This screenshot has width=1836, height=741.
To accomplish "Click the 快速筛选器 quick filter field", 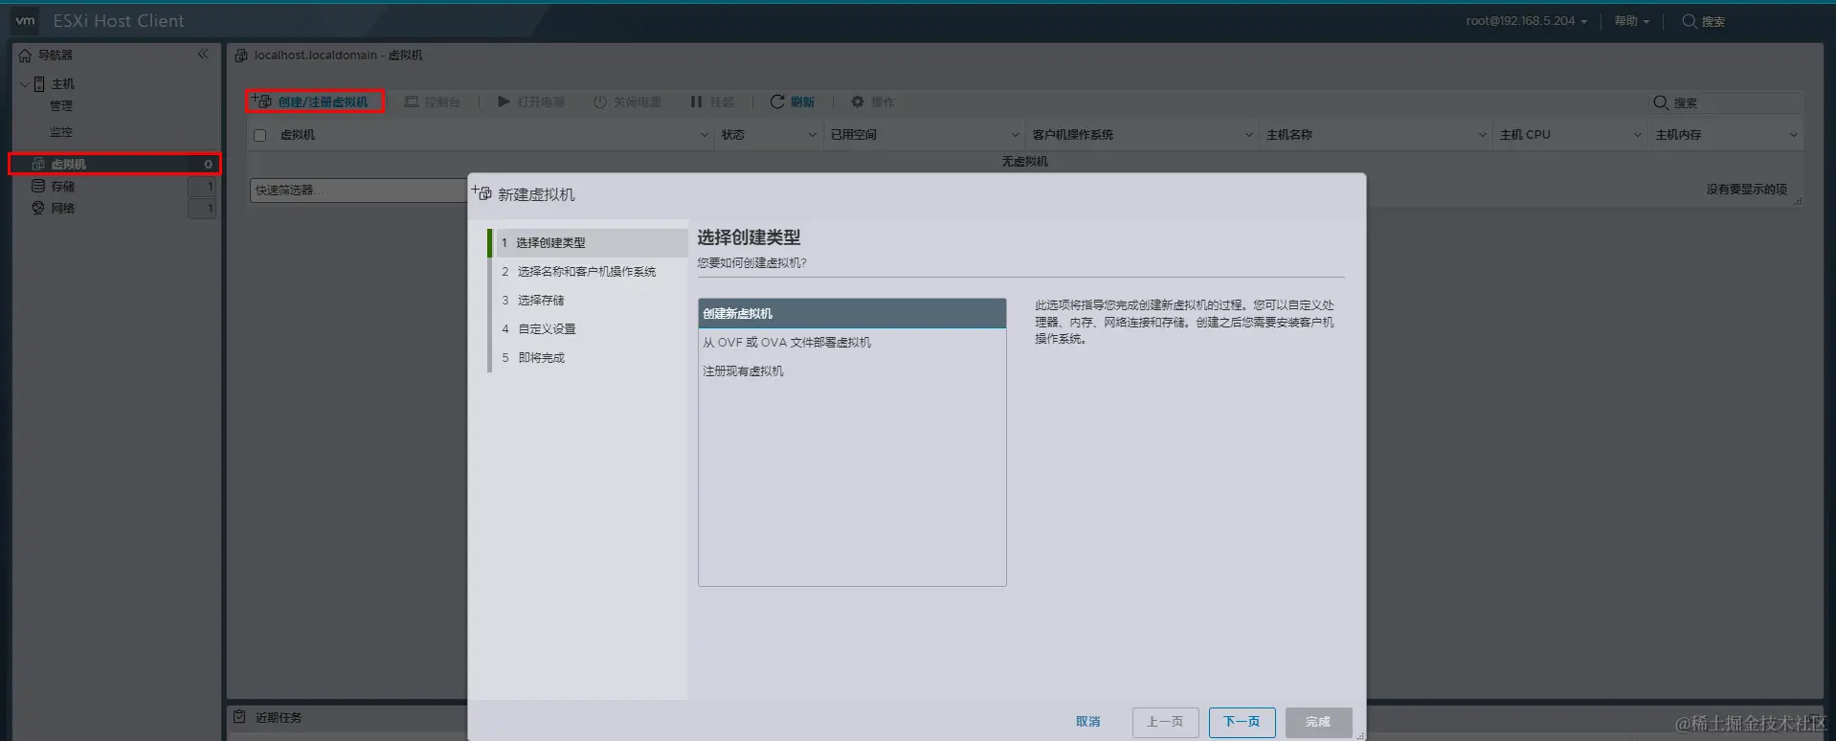I will [359, 191].
